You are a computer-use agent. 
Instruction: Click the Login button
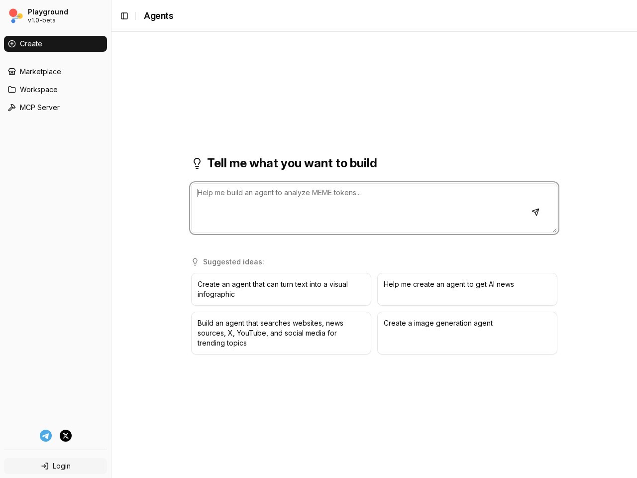click(x=55, y=466)
